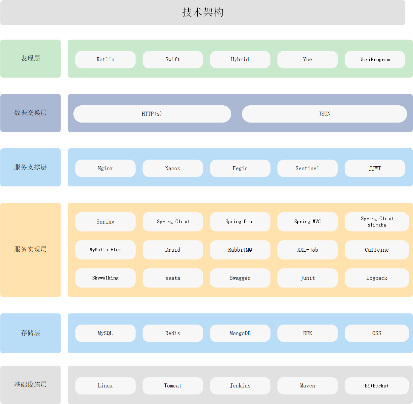Click the Maven box
The image size is (413, 404).
308,386
